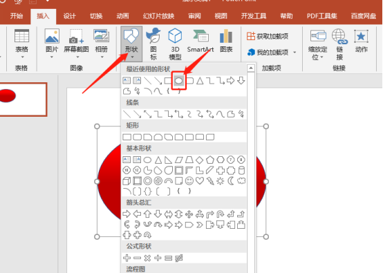Viewport: 383px width, 273px height.
Task: Select the hexagon in 基本形状
Action: click(221, 160)
